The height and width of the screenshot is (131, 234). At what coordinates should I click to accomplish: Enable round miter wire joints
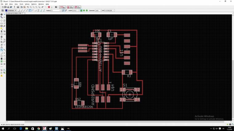pyautogui.click(x=63, y=10)
